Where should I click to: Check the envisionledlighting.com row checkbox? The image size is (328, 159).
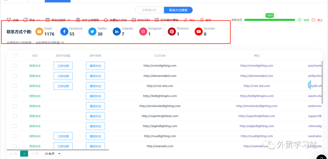pos(15,106)
